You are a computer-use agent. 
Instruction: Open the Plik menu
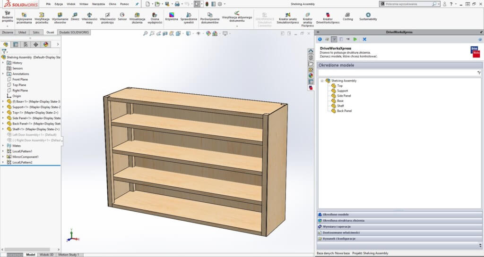tap(48, 4)
